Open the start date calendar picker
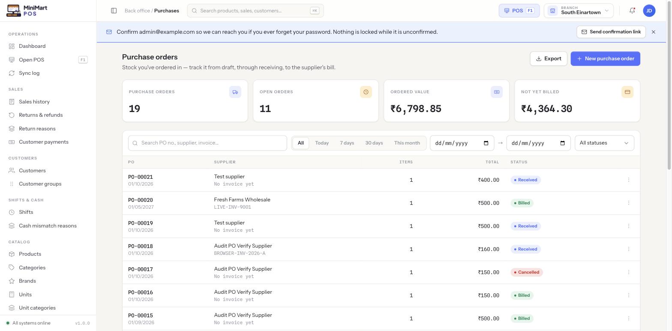Viewport: 672px width, 331px height. 486,143
